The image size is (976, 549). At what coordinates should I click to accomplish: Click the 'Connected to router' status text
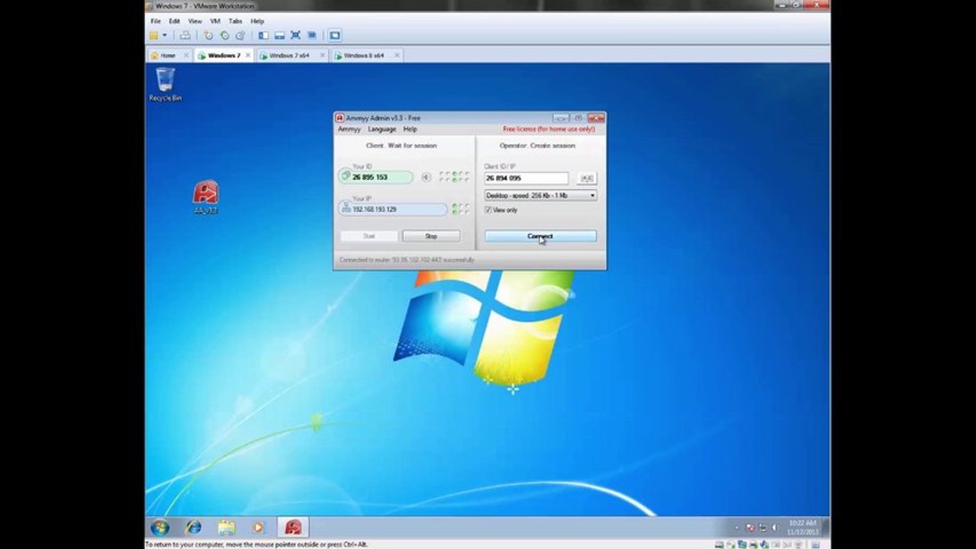pyautogui.click(x=407, y=260)
